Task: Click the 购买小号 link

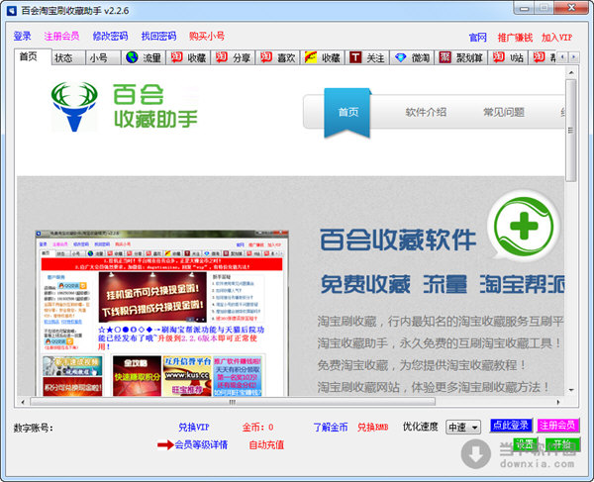Action: pos(207,37)
